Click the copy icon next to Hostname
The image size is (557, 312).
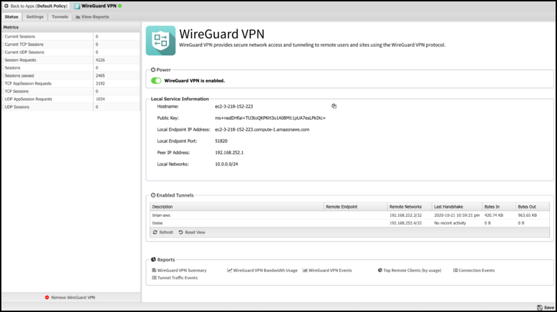[x=334, y=106]
